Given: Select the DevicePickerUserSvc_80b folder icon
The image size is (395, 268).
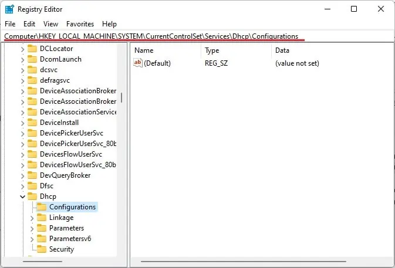Looking at the screenshot, I should click(x=32, y=144).
